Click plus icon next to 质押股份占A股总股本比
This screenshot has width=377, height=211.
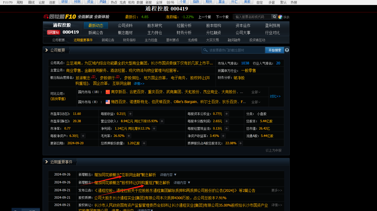coord(241,143)
